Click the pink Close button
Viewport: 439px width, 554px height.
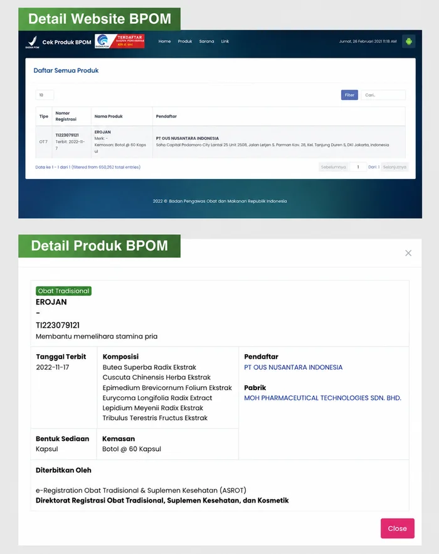(x=398, y=528)
